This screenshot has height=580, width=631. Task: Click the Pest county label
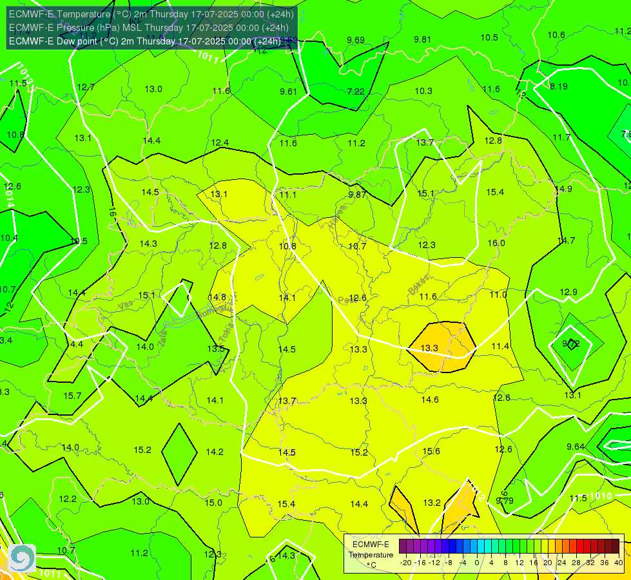pos(346,300)
